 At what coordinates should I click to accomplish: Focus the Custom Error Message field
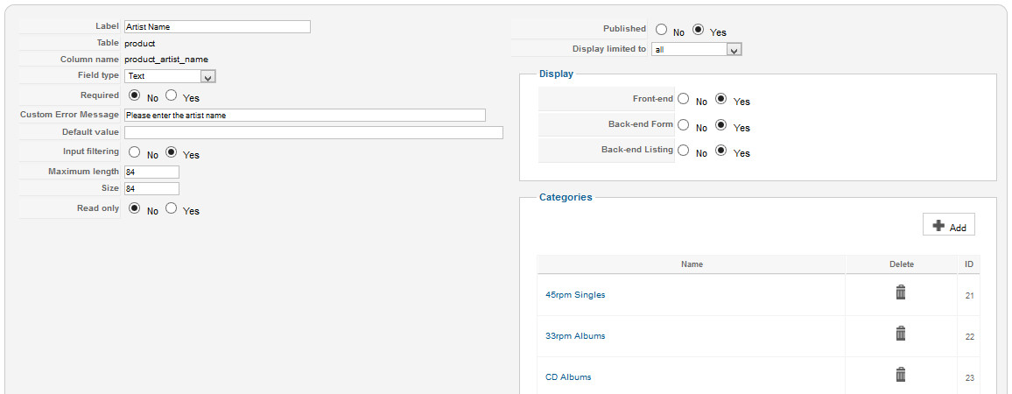pyautogui.click(x=305, y=115)
